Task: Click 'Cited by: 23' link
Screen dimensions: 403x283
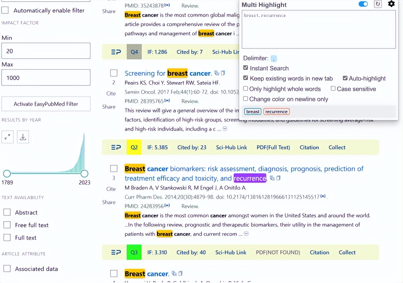Action: click(192, 147)
